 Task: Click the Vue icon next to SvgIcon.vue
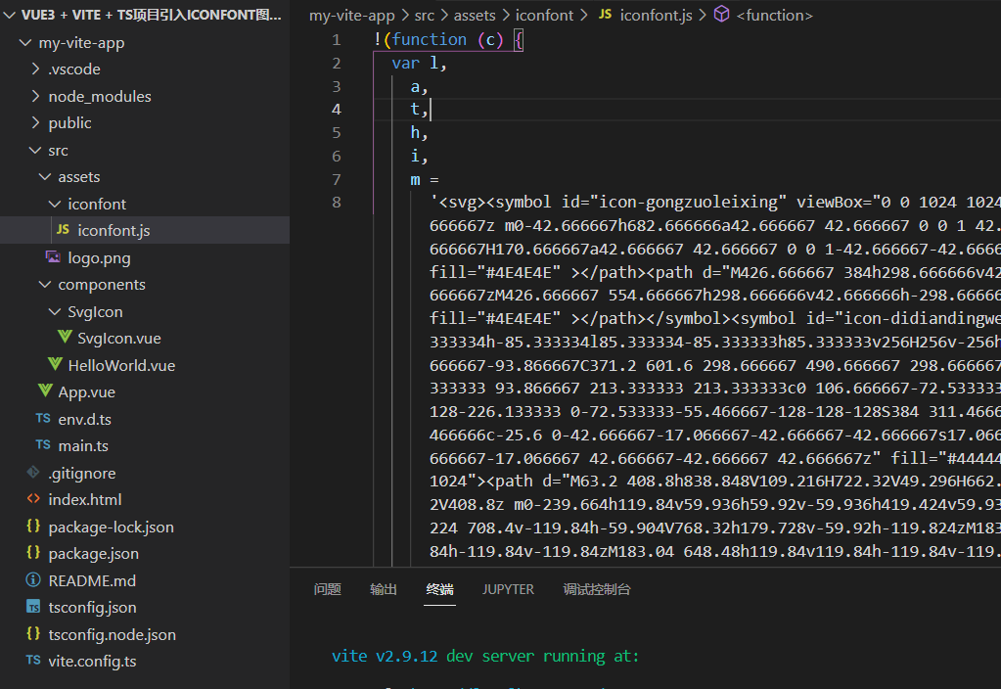64,338
